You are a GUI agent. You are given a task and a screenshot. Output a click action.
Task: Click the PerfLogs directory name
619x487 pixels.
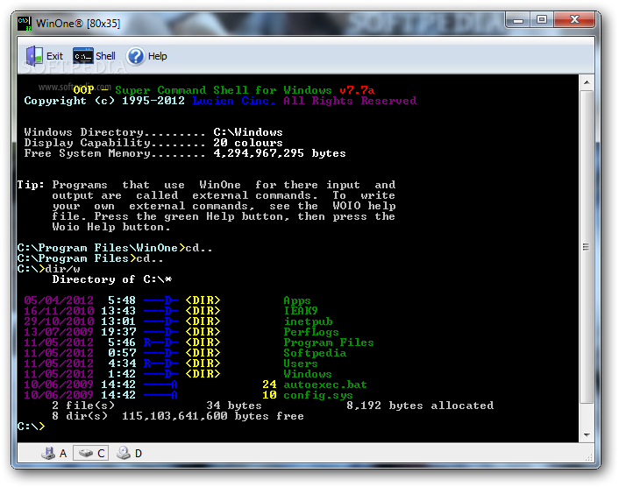click(x=311, y=332)
